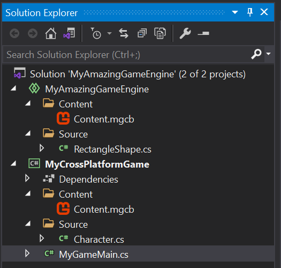281x268 pixels.
Task: Select the MyCrossPlatformGame project
Action: click(x=97, y=164)
